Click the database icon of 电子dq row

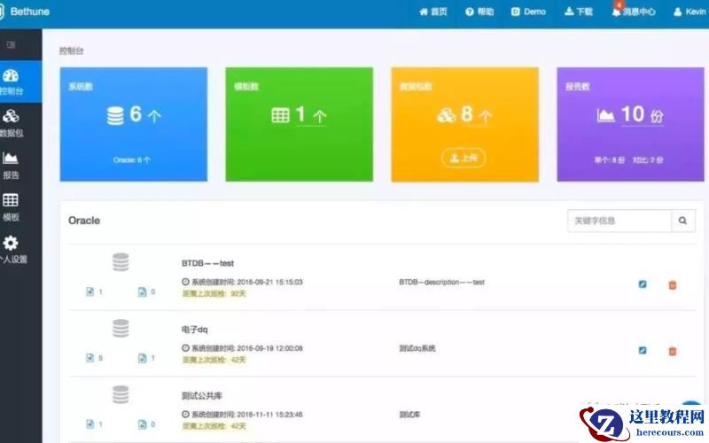(x=121, y=329)
